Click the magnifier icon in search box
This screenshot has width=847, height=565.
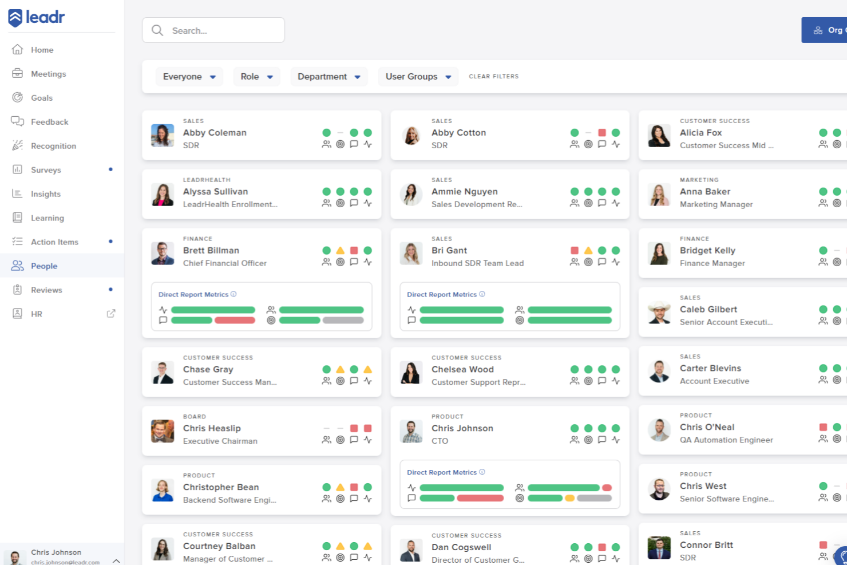[x=157, y=30]
